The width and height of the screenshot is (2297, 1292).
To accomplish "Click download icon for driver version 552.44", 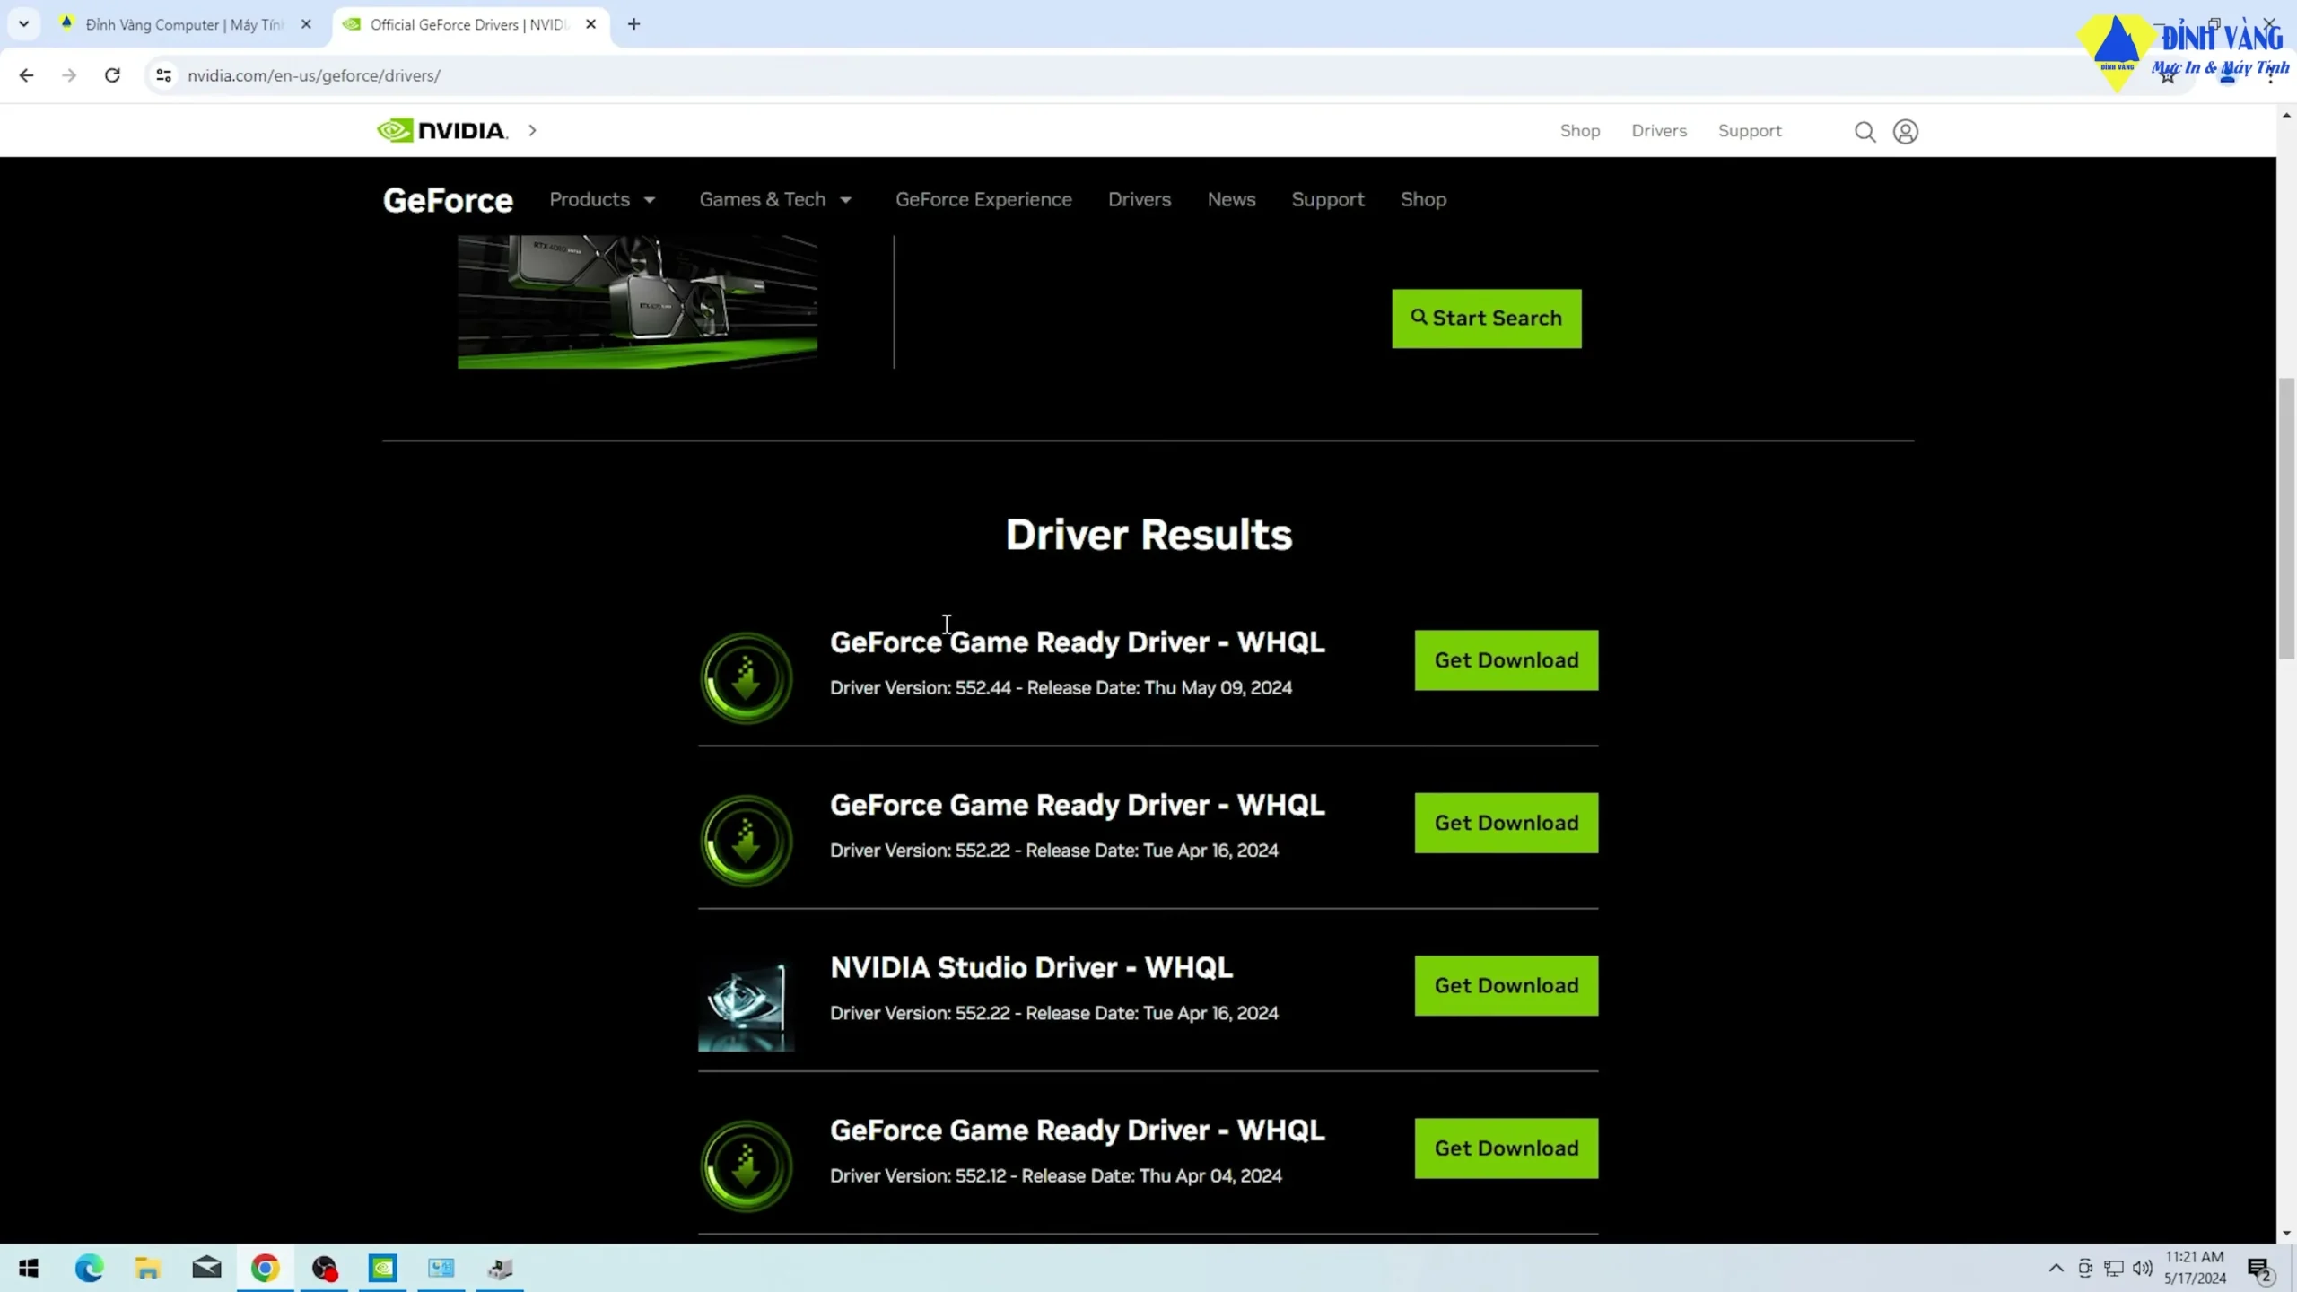I will pos(746,677).
